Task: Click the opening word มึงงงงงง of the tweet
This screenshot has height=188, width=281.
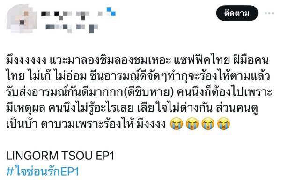Action: (x=26, y=60)
